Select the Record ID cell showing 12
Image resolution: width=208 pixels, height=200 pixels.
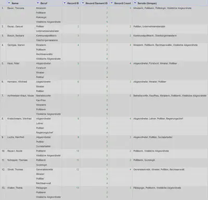tap(77, 169)
